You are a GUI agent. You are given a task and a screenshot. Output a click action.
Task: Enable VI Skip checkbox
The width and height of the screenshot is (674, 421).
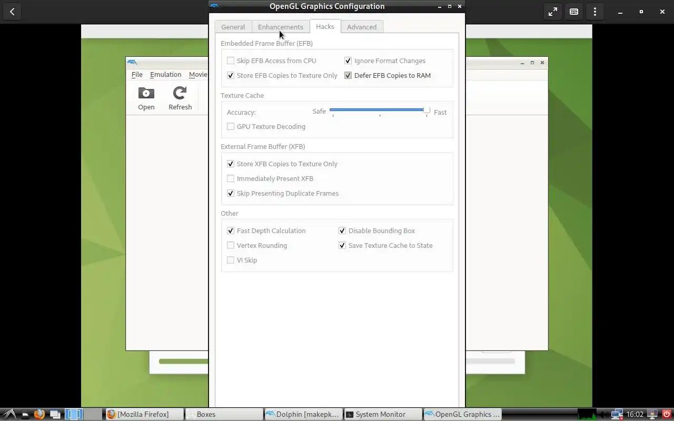click(231, 260)
